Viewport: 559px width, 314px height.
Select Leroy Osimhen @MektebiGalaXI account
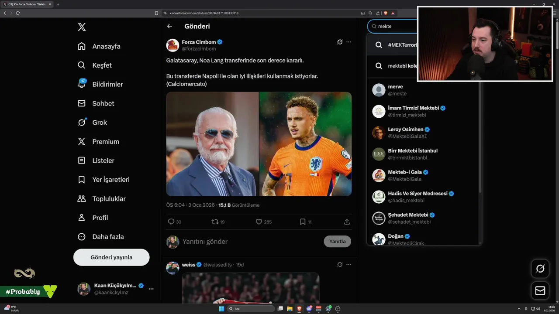423,133
